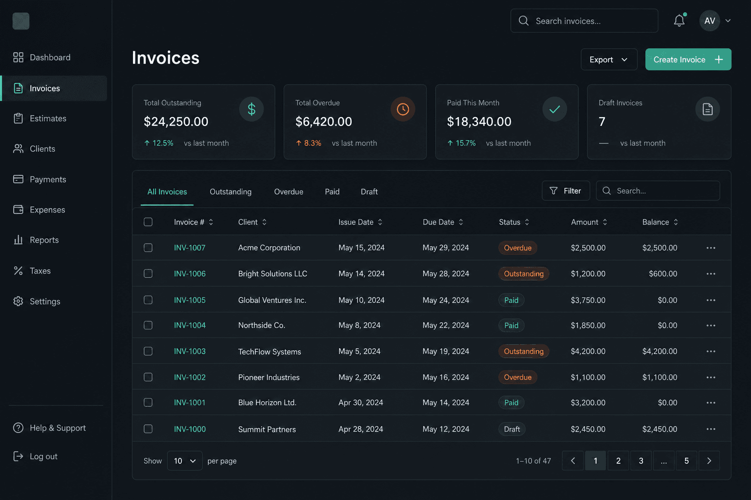Tick the select-all invoices checkbox
Screen dimensions: 751x500
(x=148, y=222)
